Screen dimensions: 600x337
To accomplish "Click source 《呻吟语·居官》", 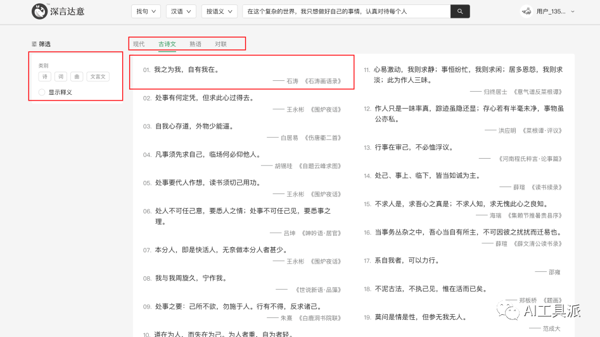I will pos(321,233).
